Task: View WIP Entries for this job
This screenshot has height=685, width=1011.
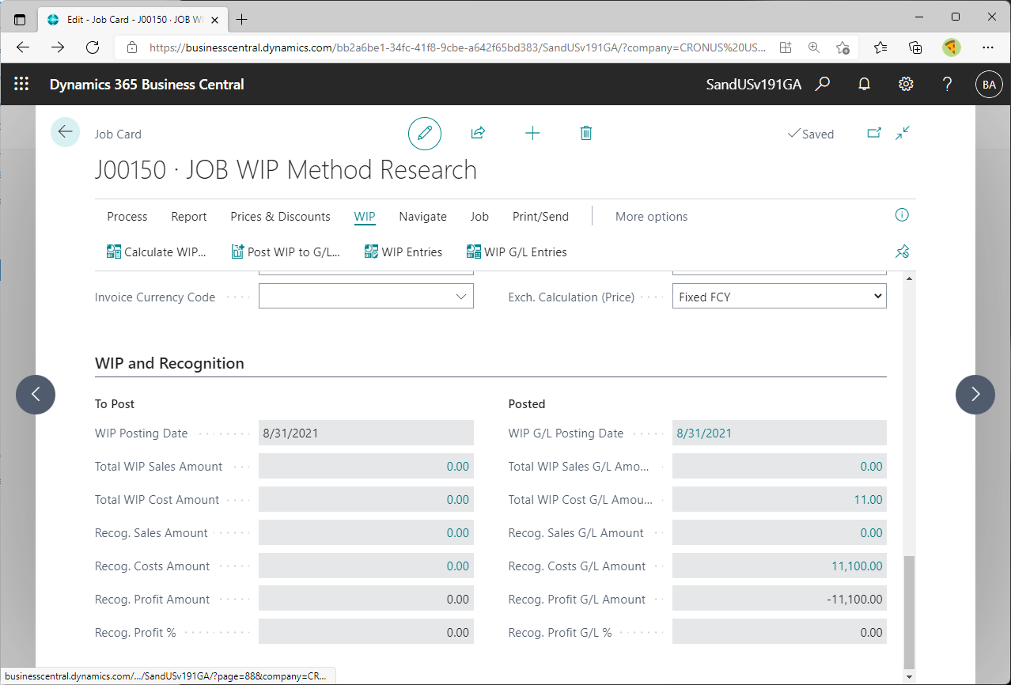Action: 403,252
